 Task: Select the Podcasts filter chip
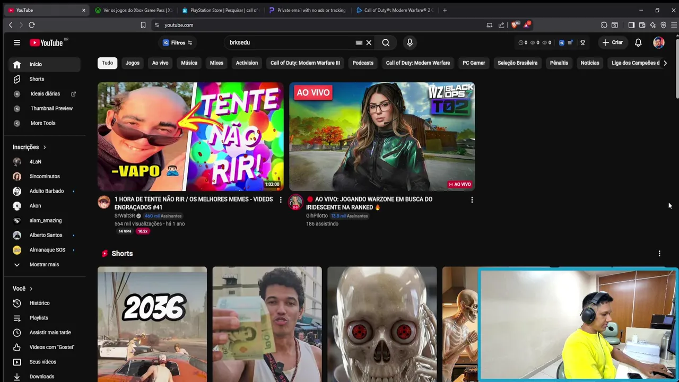tap(363, 63)
